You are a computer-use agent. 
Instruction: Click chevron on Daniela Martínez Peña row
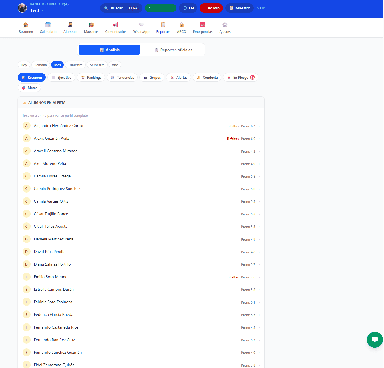[x=259, y=240]
